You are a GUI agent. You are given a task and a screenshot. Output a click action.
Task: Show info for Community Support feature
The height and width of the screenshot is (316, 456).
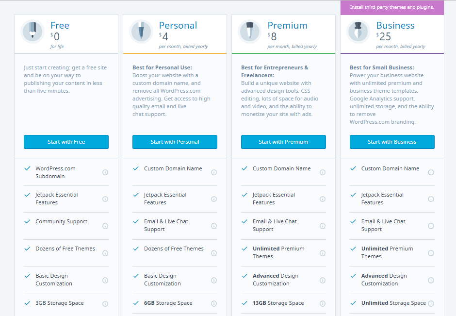click(x=105, y=226)
